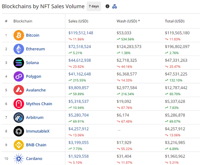Click Bitcoin sales value $119,512,148
The image size is (200, 165).
(x=81, y=33)
